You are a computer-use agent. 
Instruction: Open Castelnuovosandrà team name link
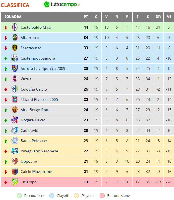[38, 58]
